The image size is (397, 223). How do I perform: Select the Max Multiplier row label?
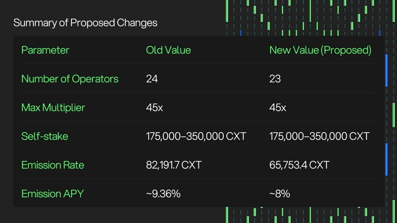click(x=53, y=108)
